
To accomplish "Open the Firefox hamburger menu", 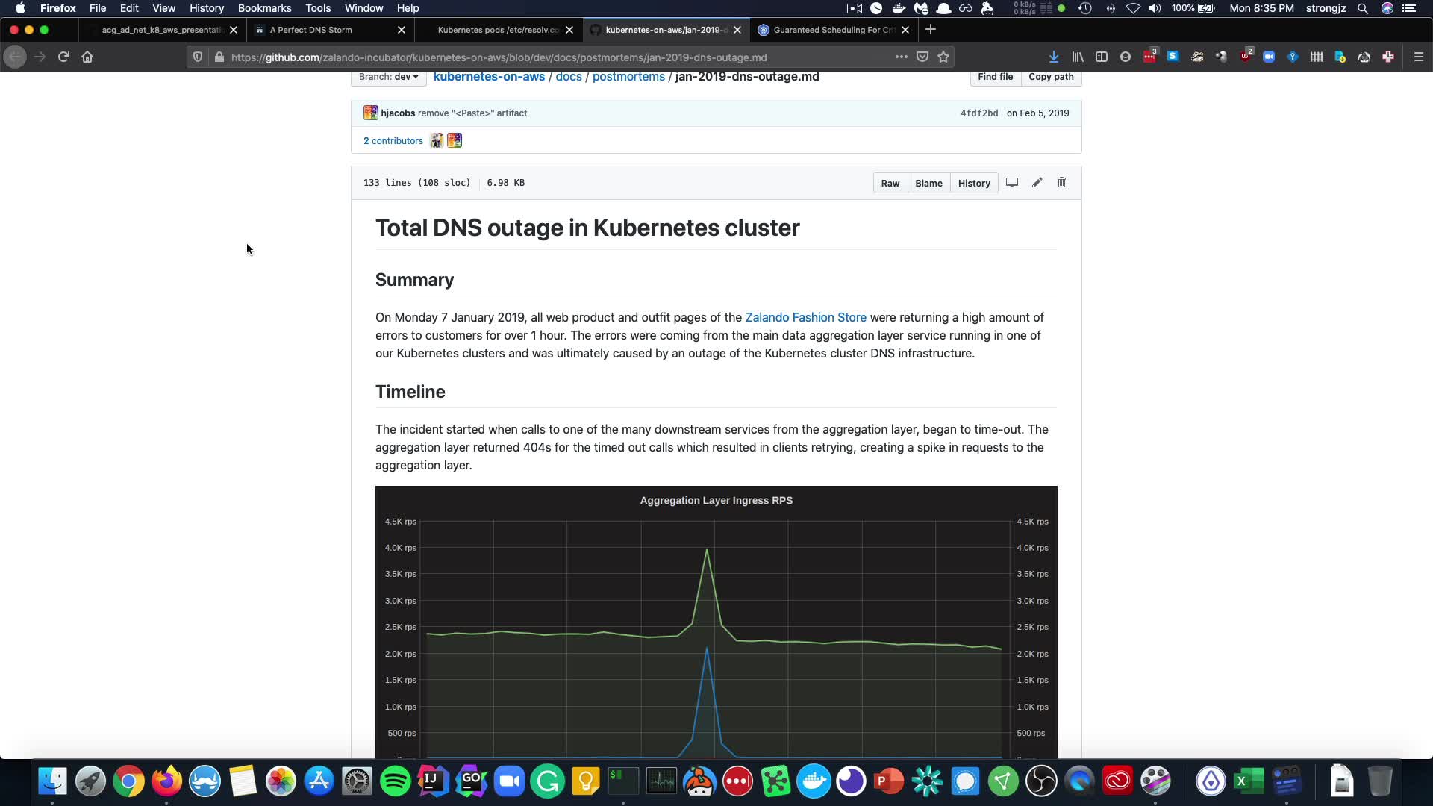I will [x=1418, y=57].
